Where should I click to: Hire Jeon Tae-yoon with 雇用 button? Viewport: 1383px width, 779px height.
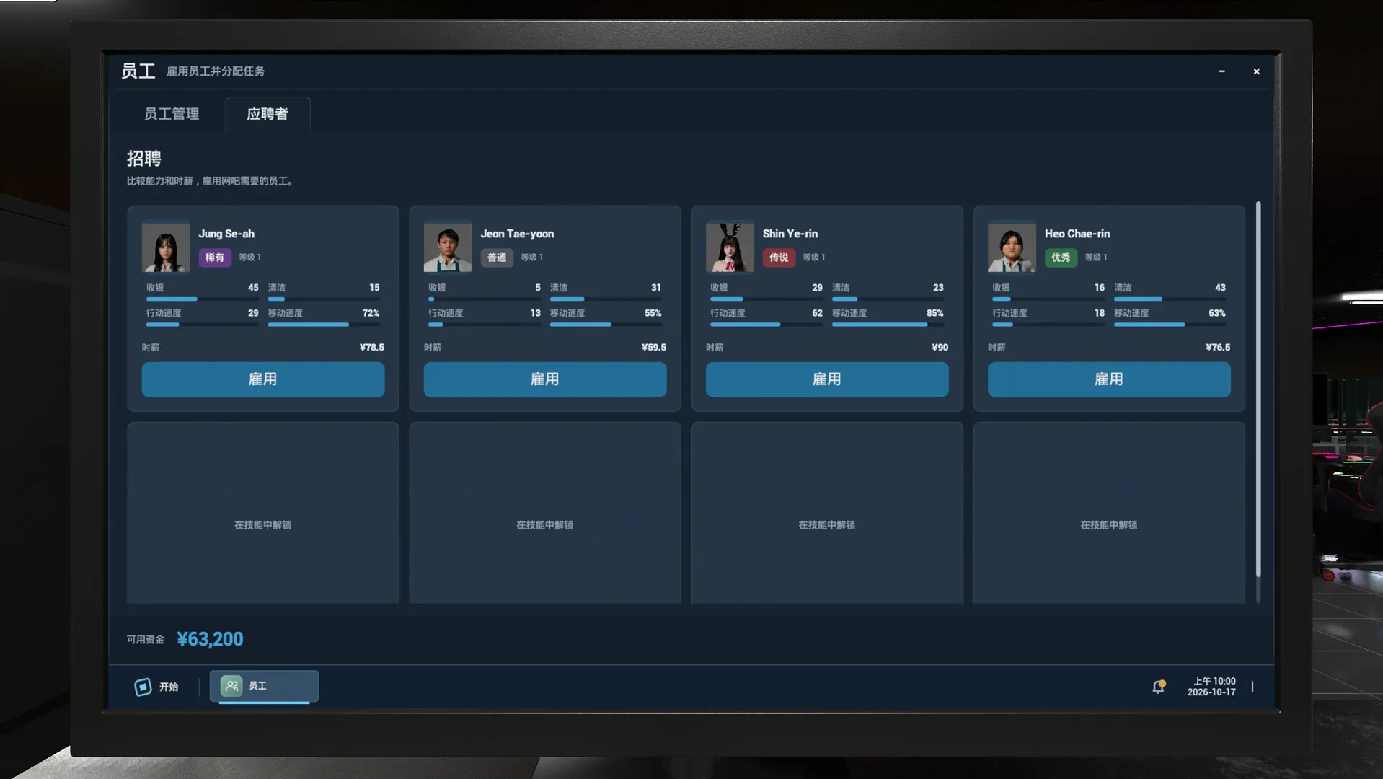[545, 379]
